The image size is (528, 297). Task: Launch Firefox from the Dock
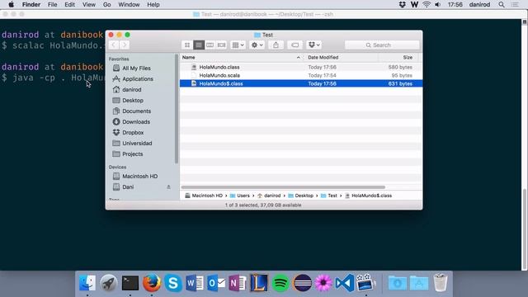pos(152,283)
